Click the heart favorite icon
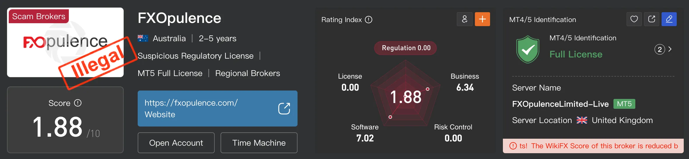689x159 pixels. (x=634, y=19)
